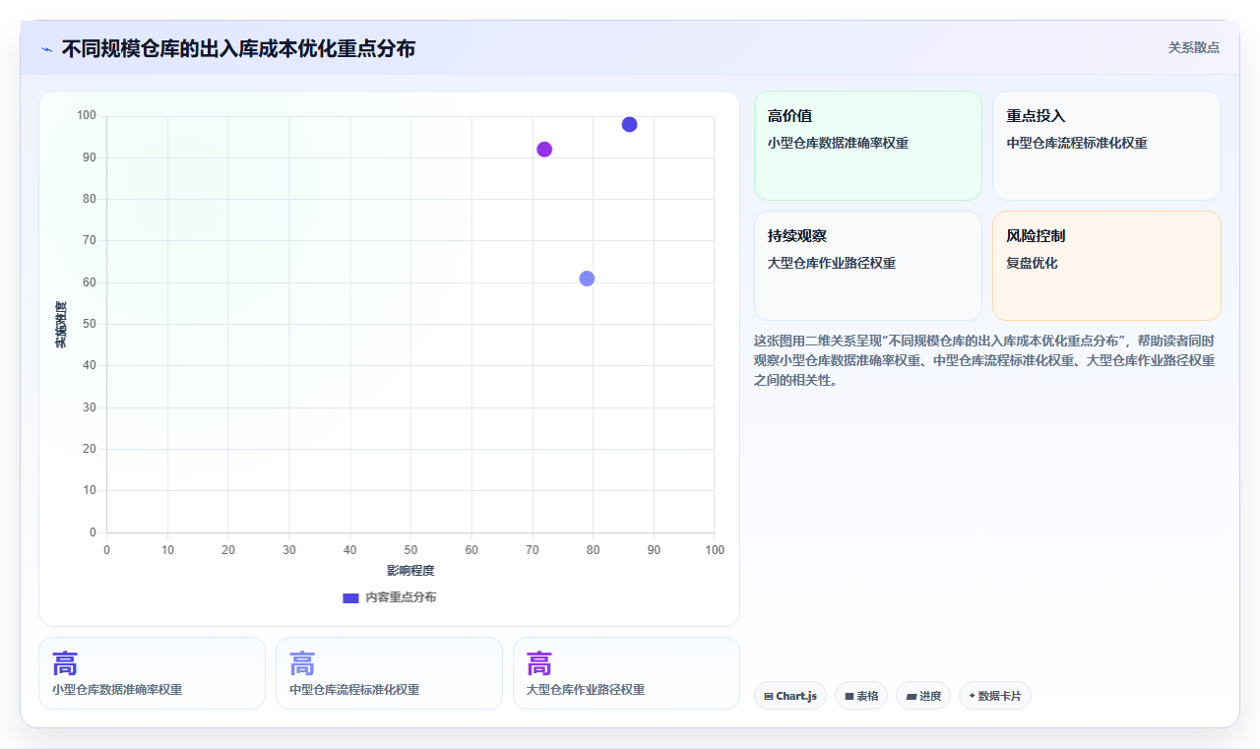The height and width of the screenshot is (749, 1260).
Task: Click the icon inside 进度 chip
Action: [912, 697]
